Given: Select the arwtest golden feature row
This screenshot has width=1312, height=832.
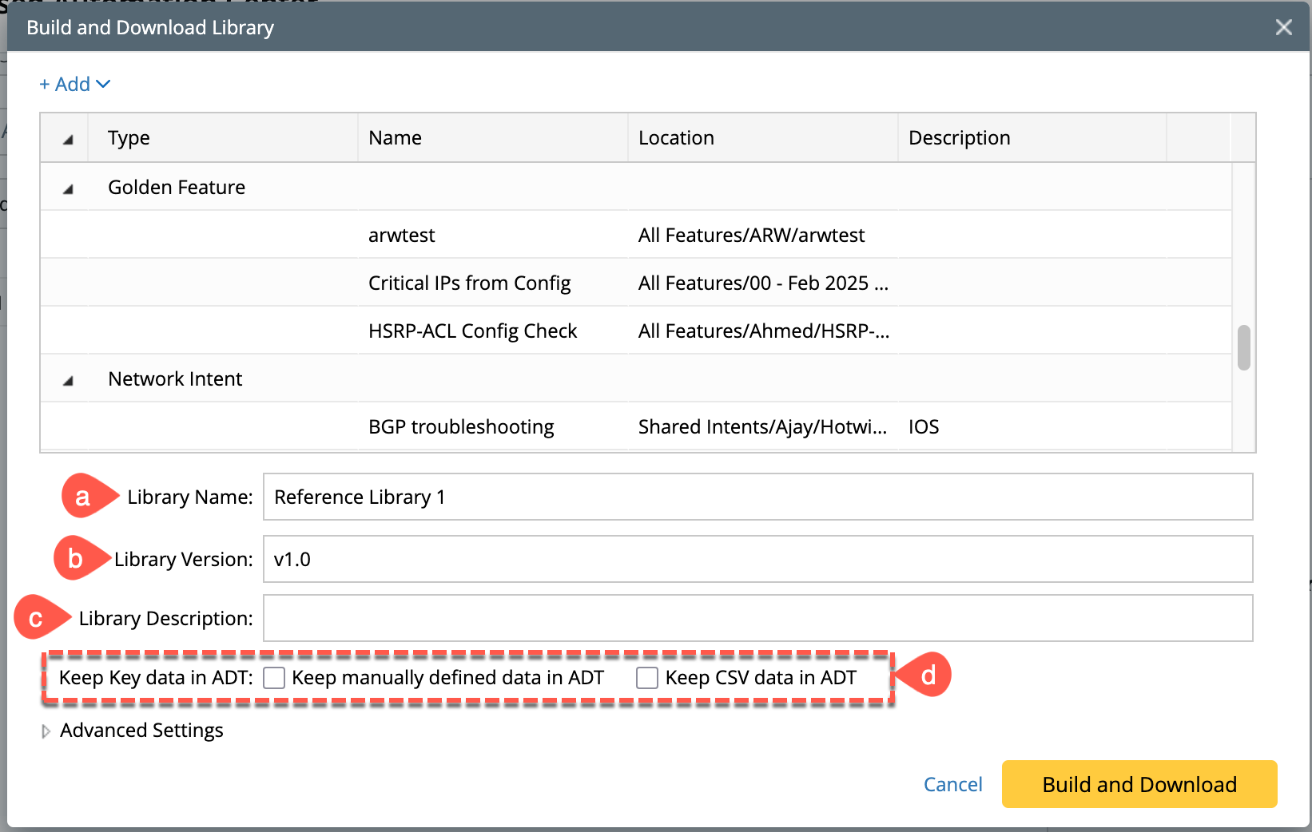Looking at the screenshot, I should [402, 236].
